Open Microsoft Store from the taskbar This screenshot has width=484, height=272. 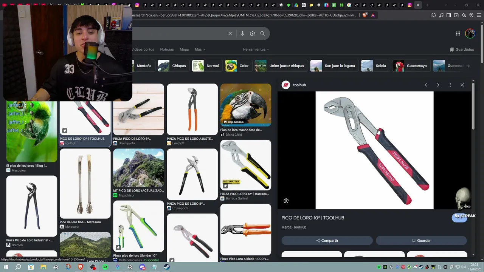[31, 267]
